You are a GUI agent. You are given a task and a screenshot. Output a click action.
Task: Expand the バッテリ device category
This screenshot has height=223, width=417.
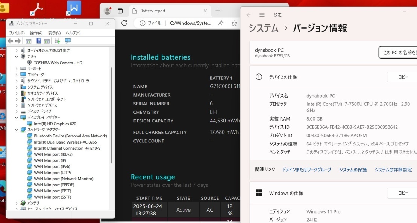click(16, 203)
